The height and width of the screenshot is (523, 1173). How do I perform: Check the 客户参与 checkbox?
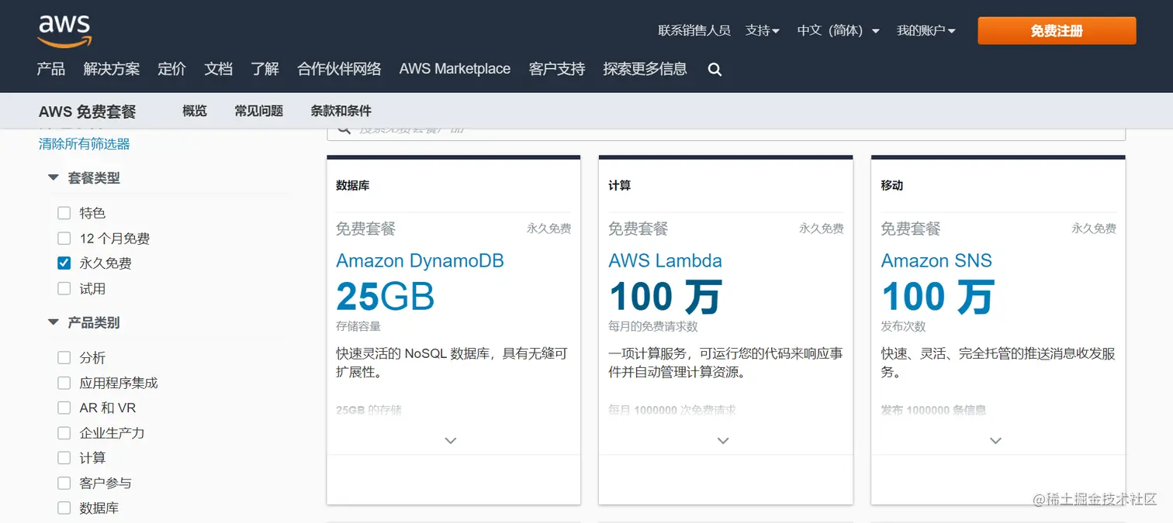(64, 483)
